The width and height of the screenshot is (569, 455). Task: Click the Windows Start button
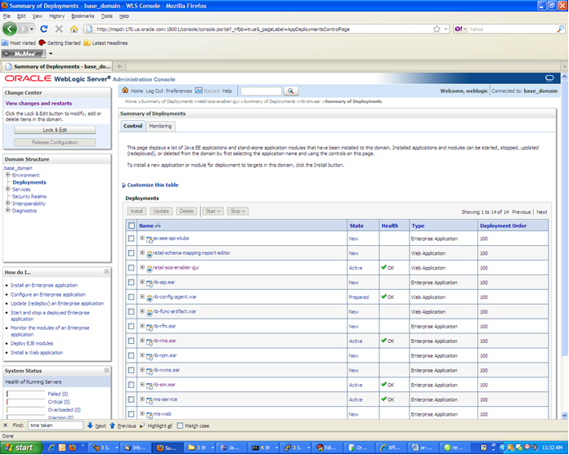coord(21,448)
